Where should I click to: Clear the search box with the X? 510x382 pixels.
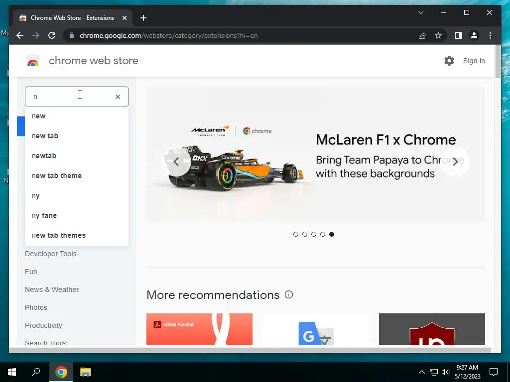click(x=118, y=96)
